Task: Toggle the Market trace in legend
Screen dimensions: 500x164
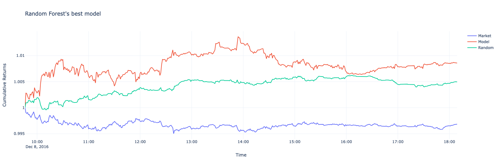Action: (x=484, y=36)
